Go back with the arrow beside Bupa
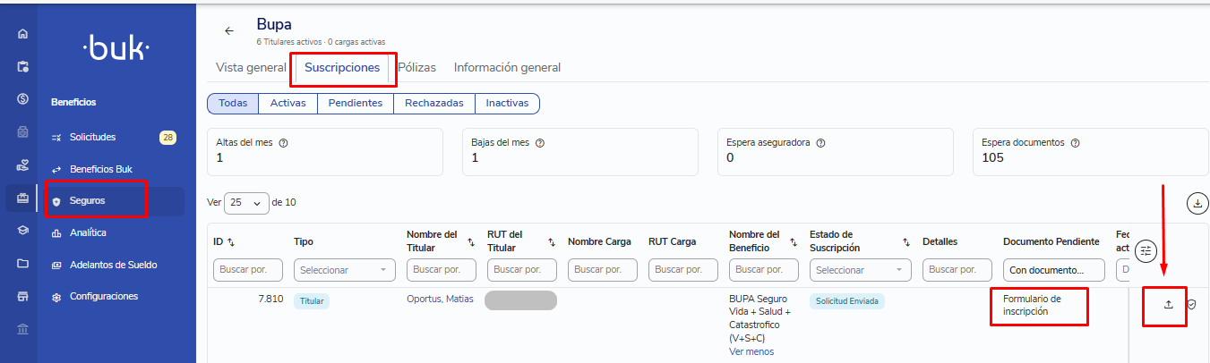This screenshot has width=1210, height=363. [229, 30]
